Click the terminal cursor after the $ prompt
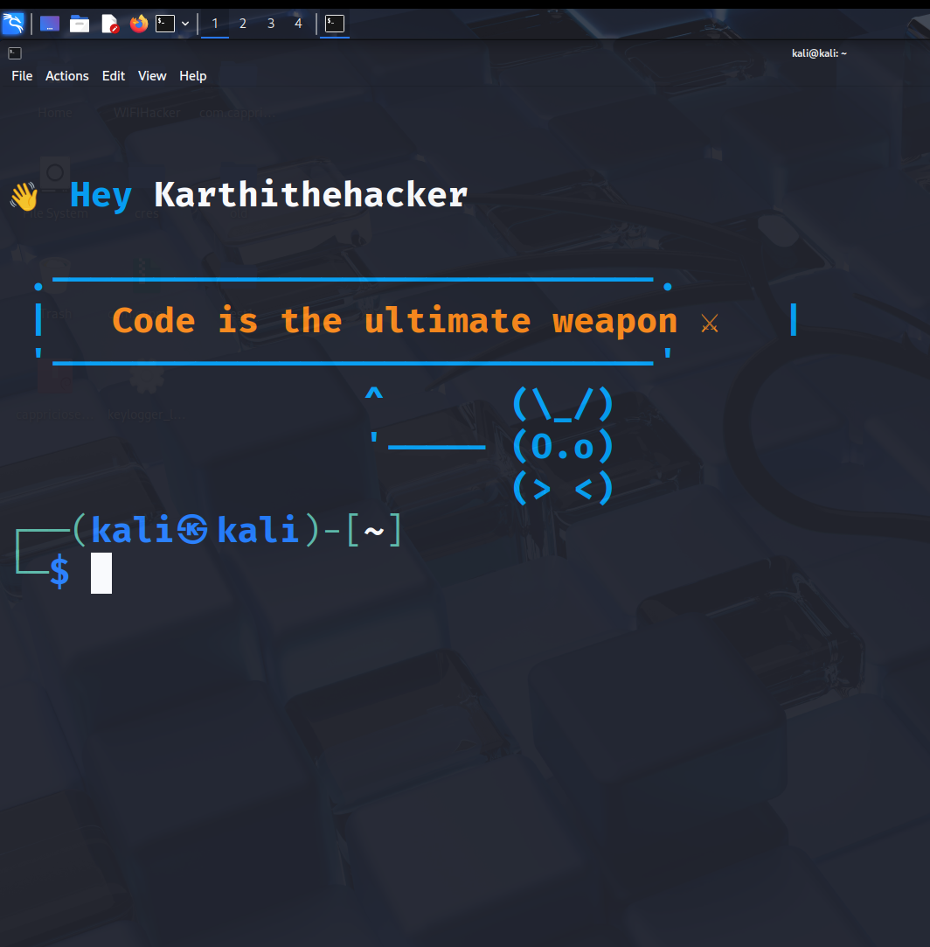The height and width of the screenshot is (947, 930). 101,573
